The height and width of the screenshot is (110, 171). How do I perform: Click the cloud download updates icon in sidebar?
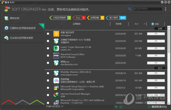click(6, 38)
